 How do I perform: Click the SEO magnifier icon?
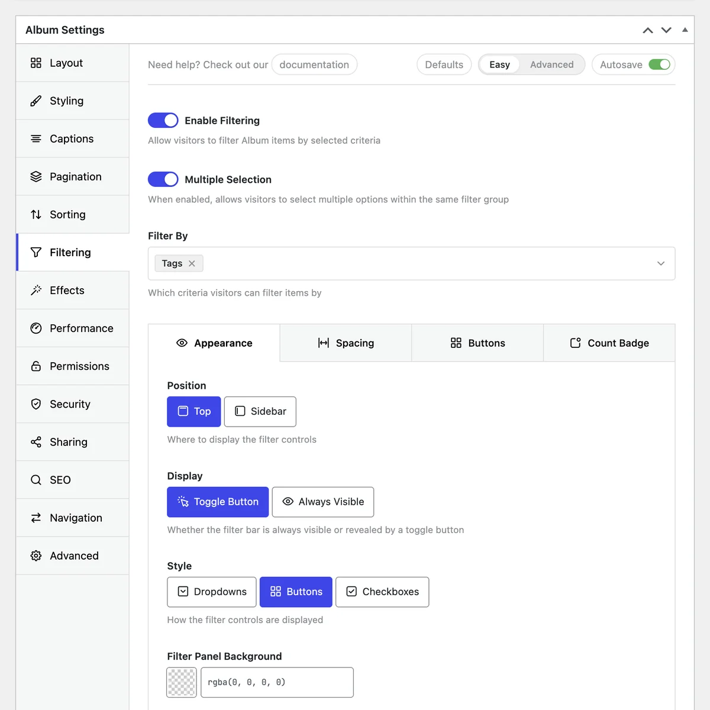point(36,479)
